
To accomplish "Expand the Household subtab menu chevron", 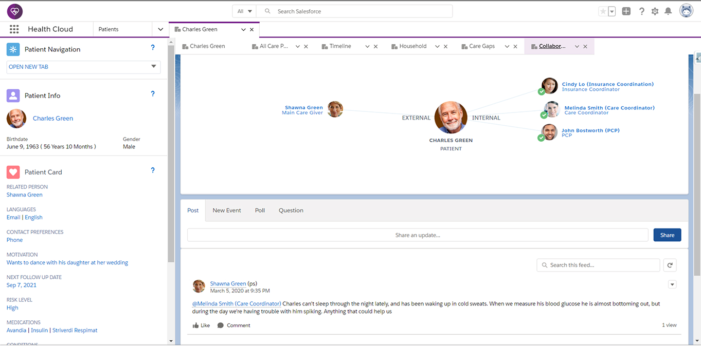I will coord(437,46).
